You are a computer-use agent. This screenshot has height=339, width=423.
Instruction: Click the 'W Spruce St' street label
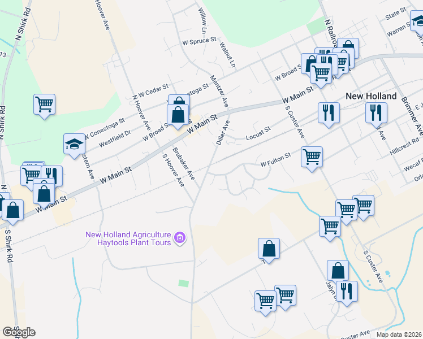coord(200,41)
